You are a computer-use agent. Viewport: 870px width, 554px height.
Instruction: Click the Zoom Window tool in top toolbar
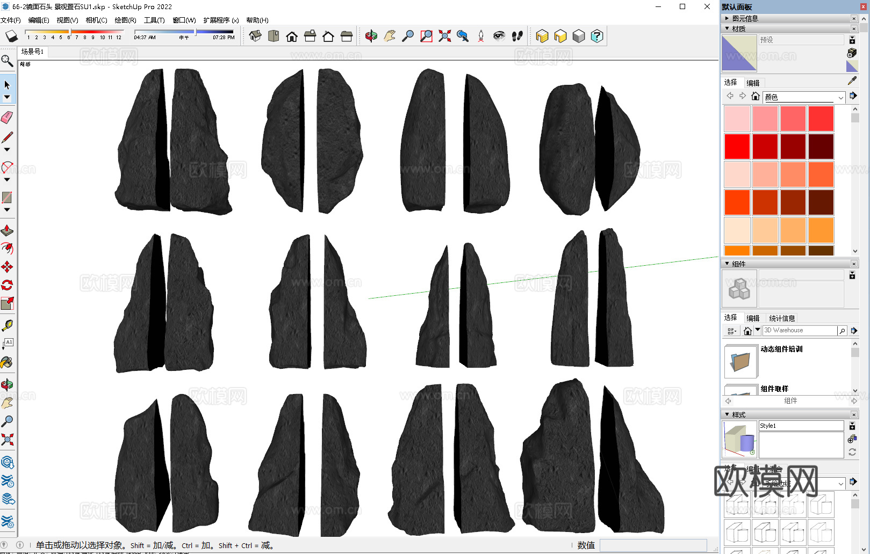[426, 37]
